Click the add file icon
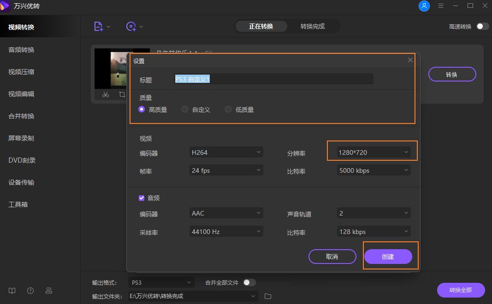 tap(99, 27)
